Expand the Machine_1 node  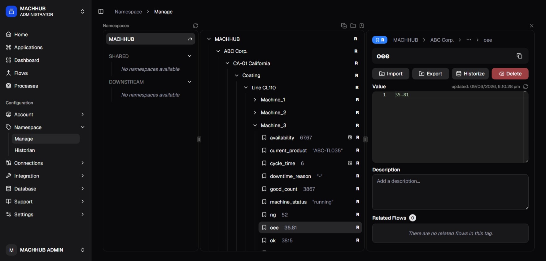click(x=255, y=100)
